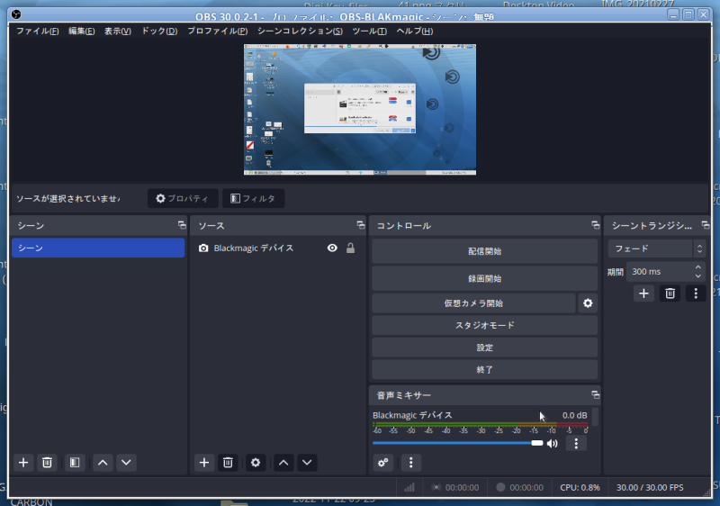Move source down with arrow icon
Screen dimensions: 720x506
(308, 463)
